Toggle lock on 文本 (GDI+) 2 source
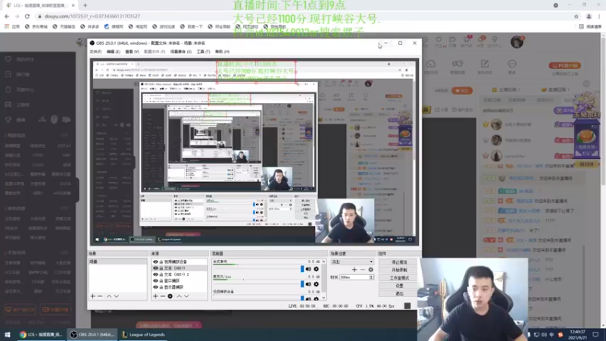The height and width of the screenshot is (341, 606). tap(161, 274)
